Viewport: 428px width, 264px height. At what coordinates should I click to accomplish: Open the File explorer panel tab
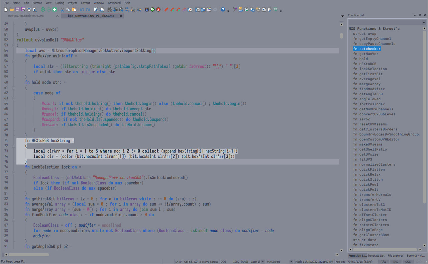click(396, 255)
